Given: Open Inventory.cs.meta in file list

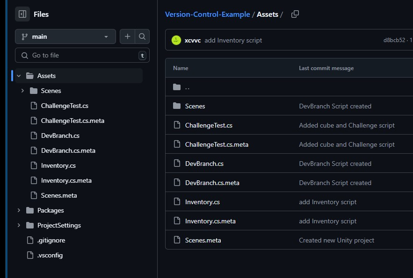Looking at the screenshot, I should tap(210, 221).
